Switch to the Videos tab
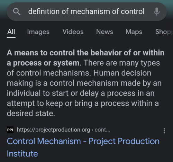Viewport: 173px width, 162px height. click(73, 31)
